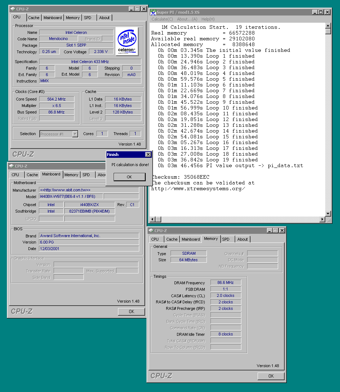Click the Level 2 cache value '128 KBytes'

tap(123, 112)
